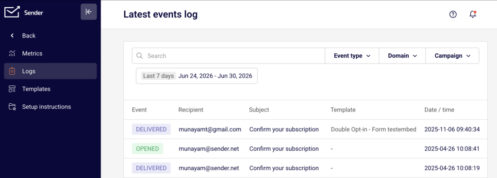
Task: Click the Last 7 days label
Action: (159, 76)
